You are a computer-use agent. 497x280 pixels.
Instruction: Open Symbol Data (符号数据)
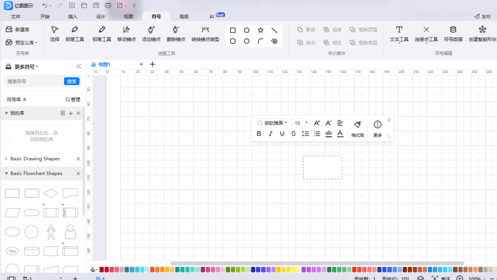(453, 34)
